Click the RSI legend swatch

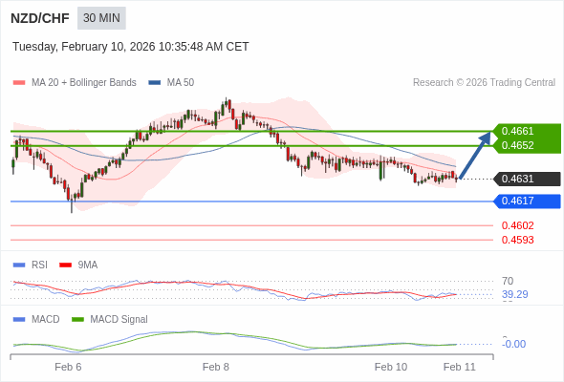[19, 265]
